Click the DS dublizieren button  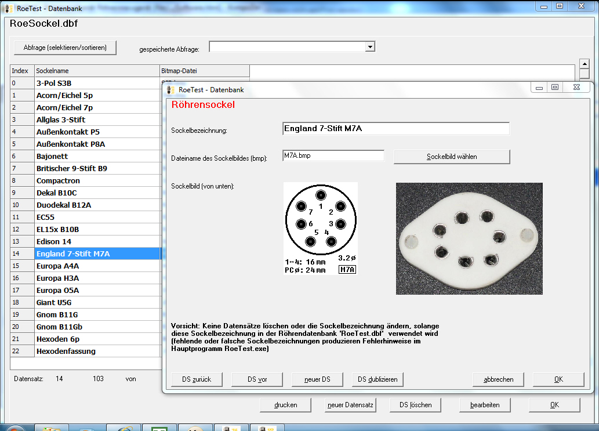click(x=377, y=379)
